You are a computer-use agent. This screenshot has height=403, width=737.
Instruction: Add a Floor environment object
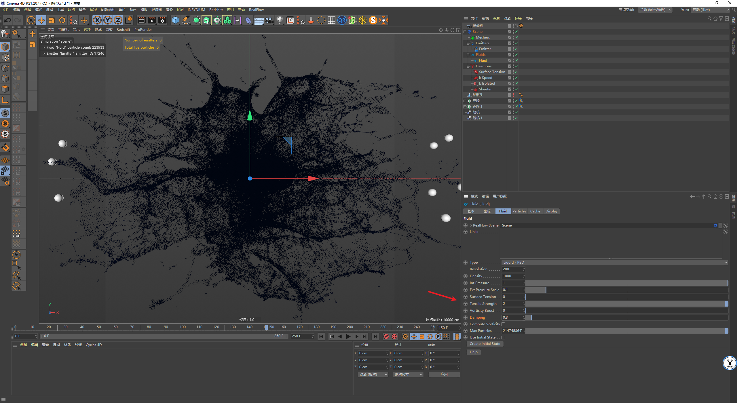pyautogui.click(x=259, y=20)
